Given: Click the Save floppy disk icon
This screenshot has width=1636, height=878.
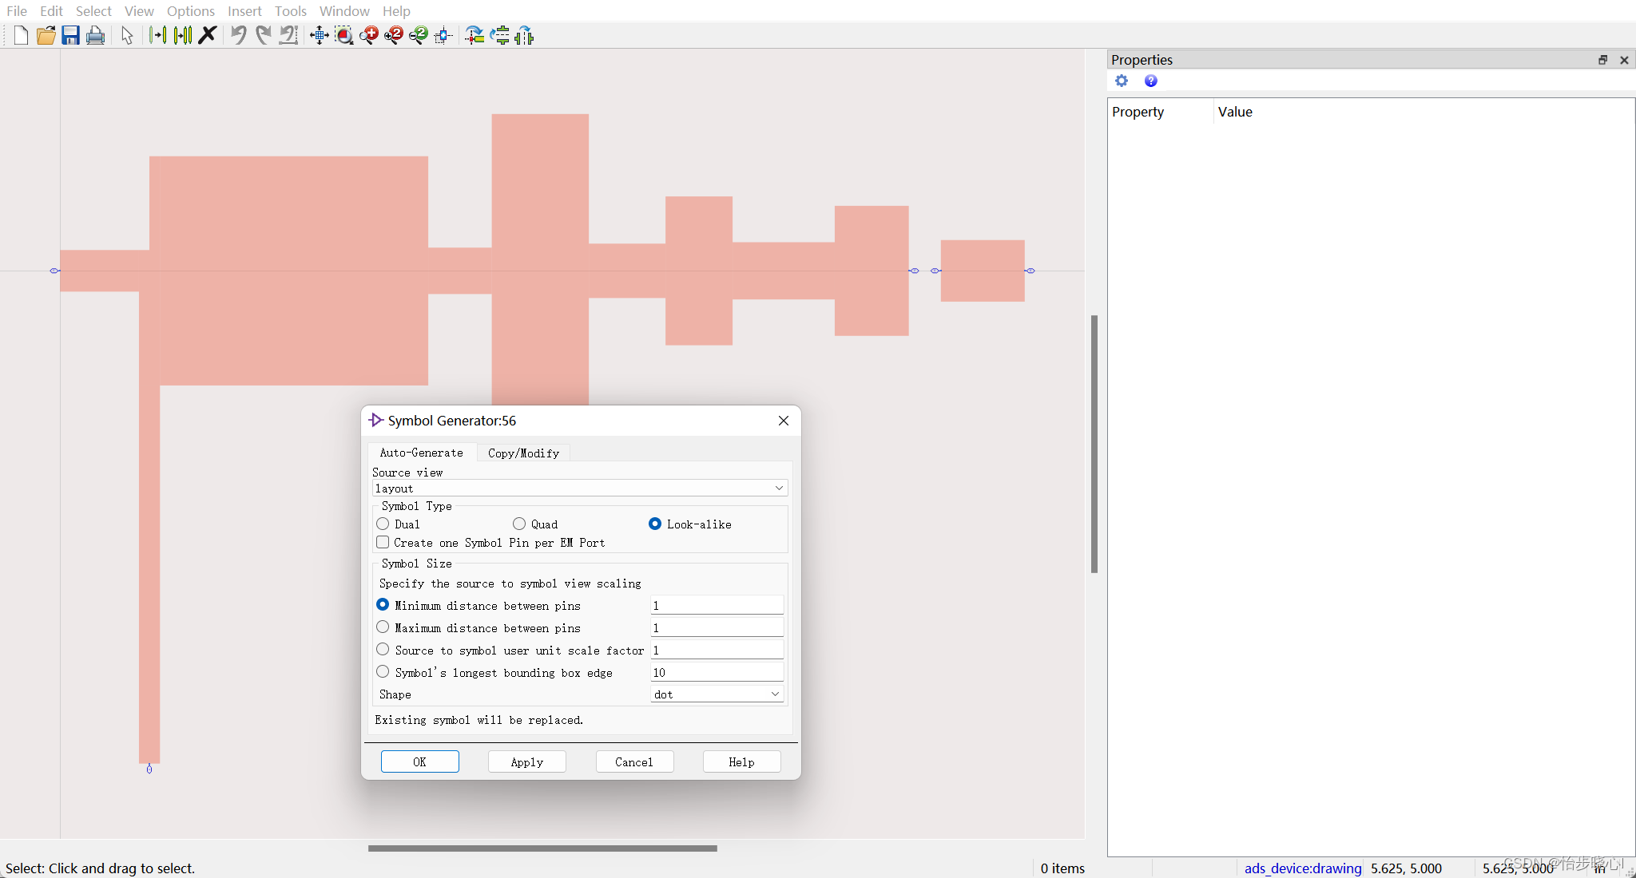Looking at the screenshot, I should [70, 35].
